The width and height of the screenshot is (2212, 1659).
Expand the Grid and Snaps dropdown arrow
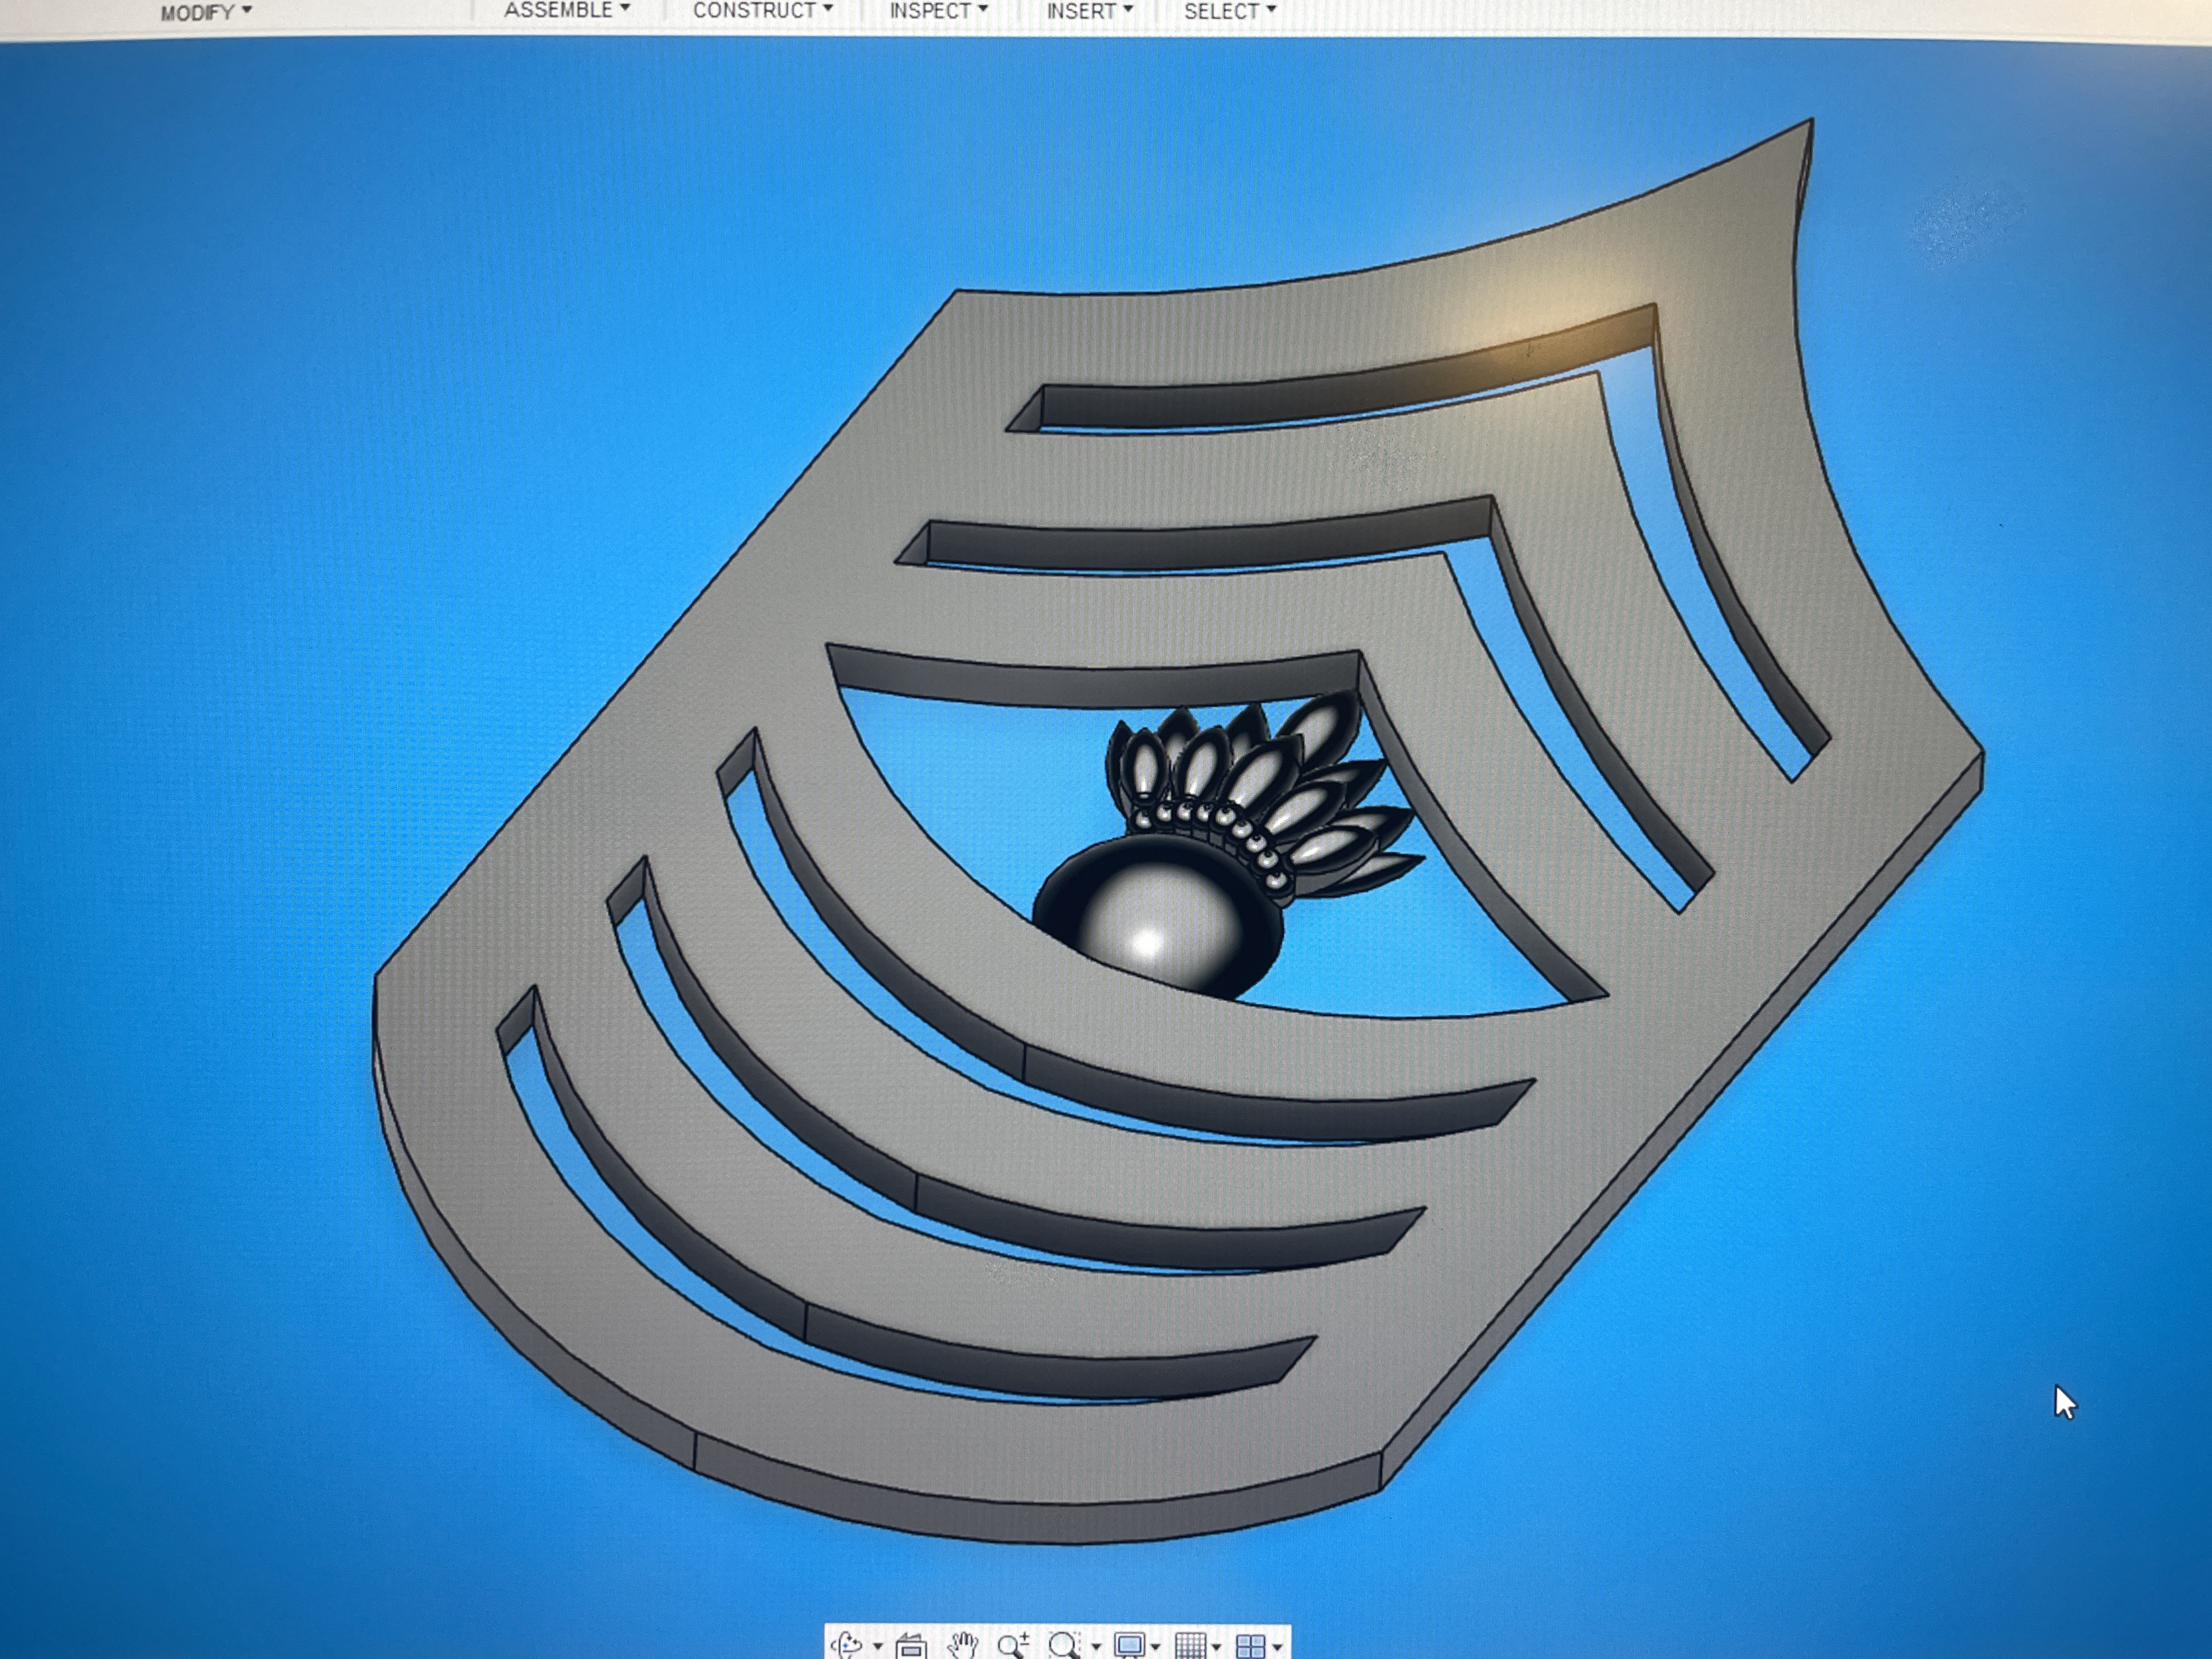[x=1217, y=1647]
